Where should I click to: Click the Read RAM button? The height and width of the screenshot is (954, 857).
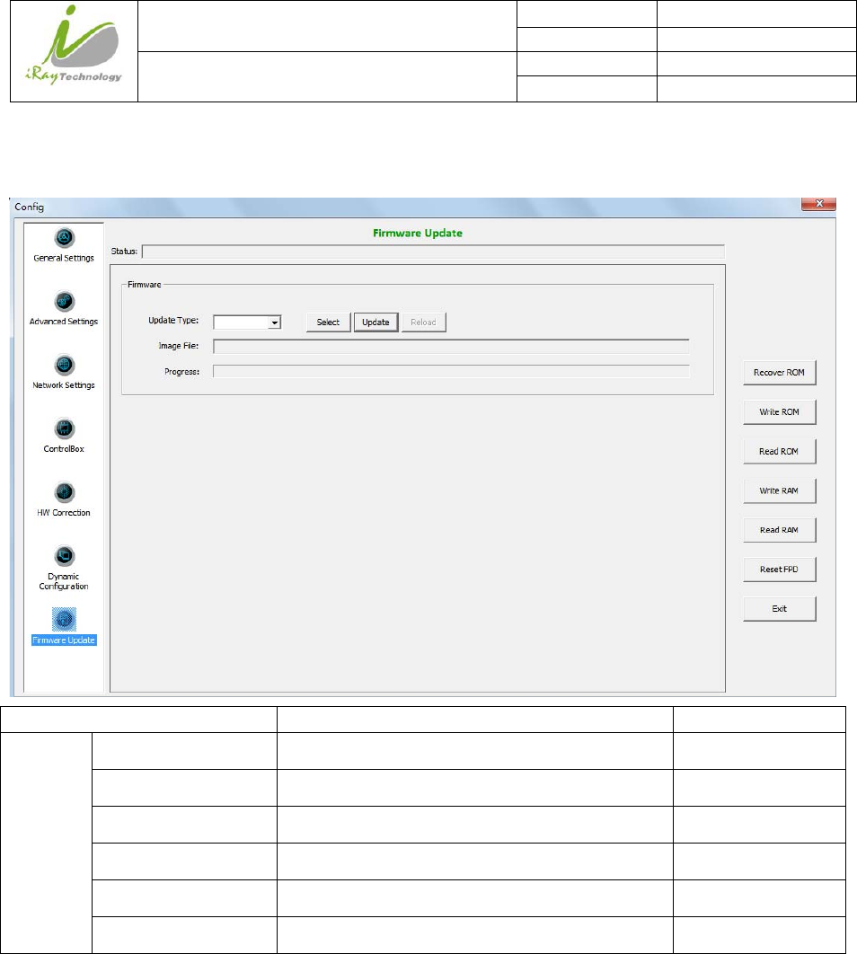click(779, 530)
